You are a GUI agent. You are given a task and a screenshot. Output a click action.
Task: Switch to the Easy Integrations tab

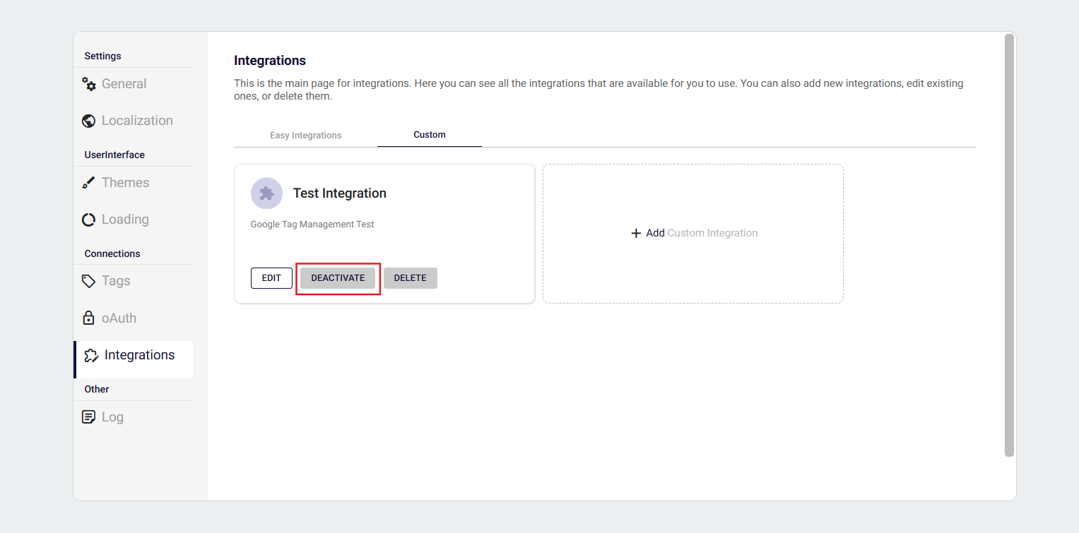click(305, 135)
